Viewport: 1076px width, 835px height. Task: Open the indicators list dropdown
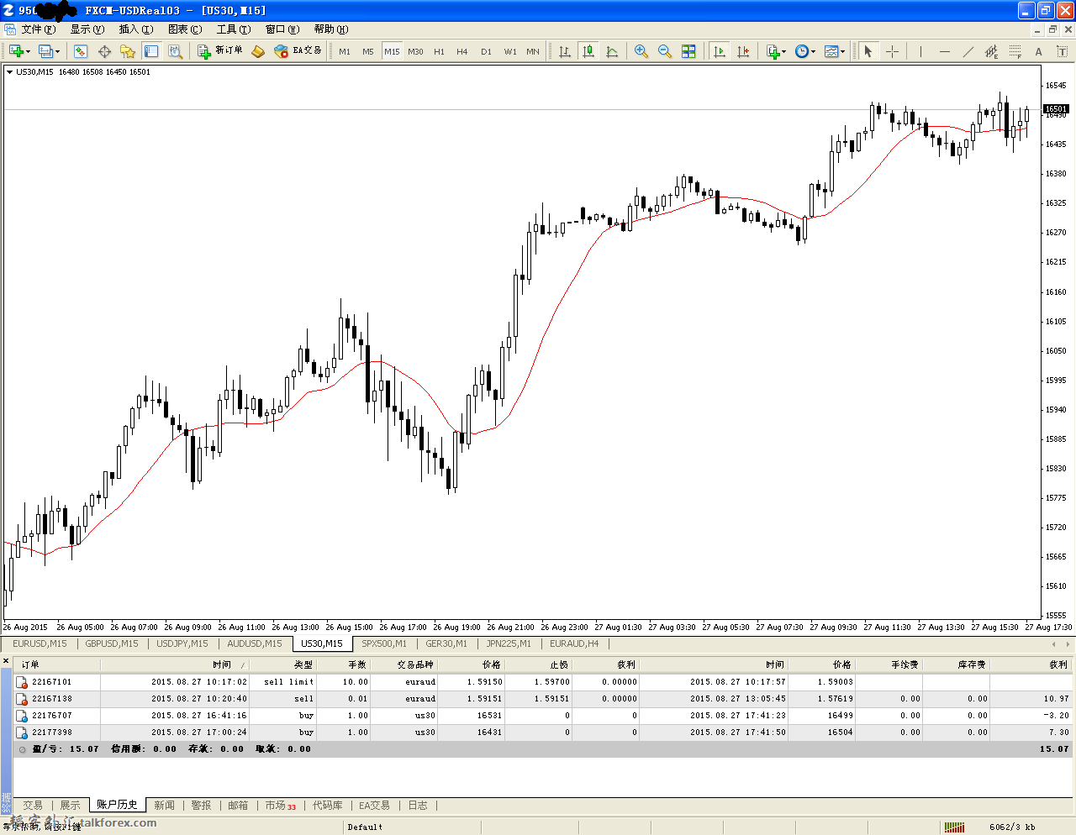point(776,51)
